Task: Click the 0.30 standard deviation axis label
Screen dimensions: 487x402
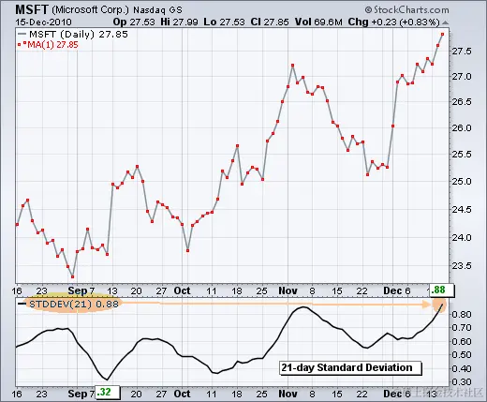Action: click(x=462, y=382)
